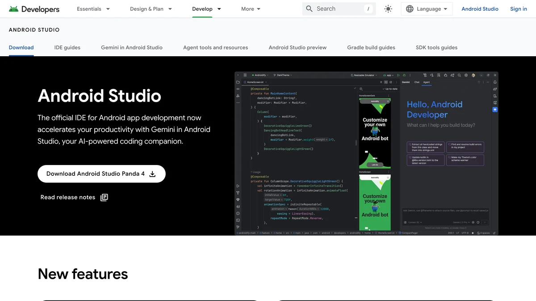Click the Hello, Android Developer text in screenshot
The width and height of the screenshot is (536, 301).
click(x=435, y=109)
